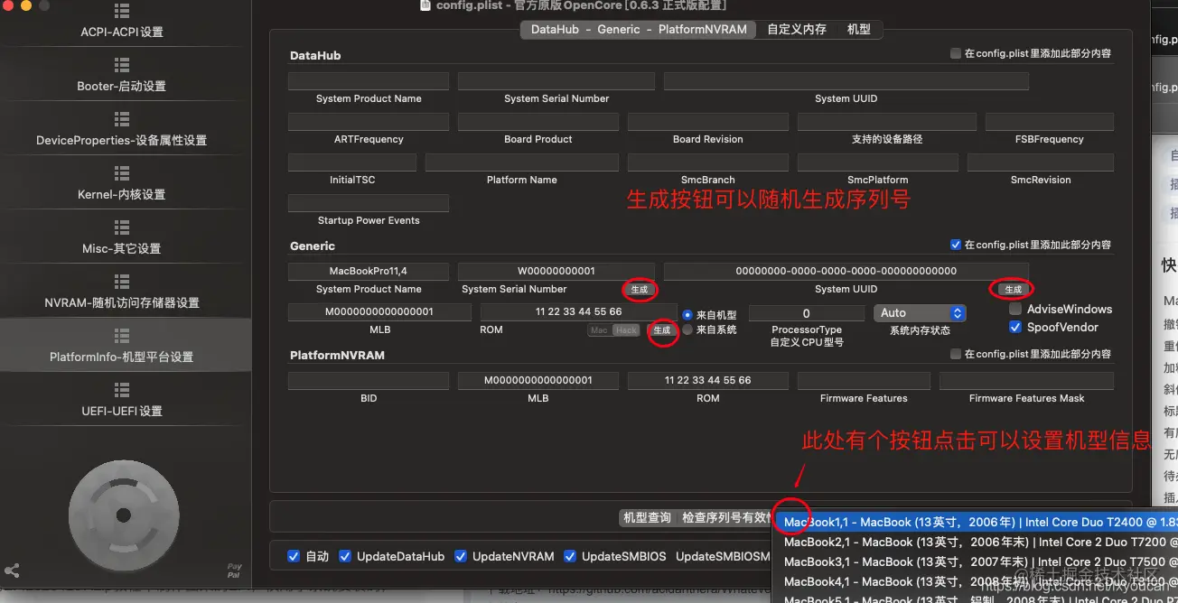
Task: Uncheck the UpdateSMBIOS checkbox
Action: 570,556
